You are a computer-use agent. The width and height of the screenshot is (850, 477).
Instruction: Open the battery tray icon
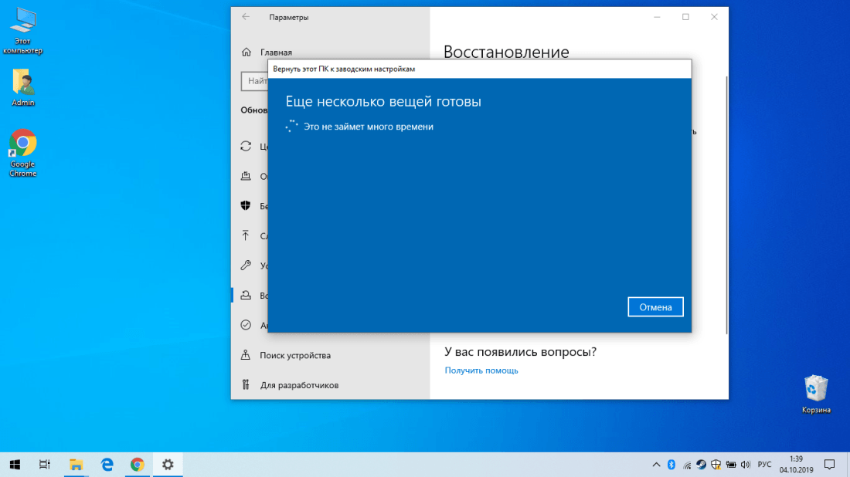pyautogui.click(x=731, y=465)
